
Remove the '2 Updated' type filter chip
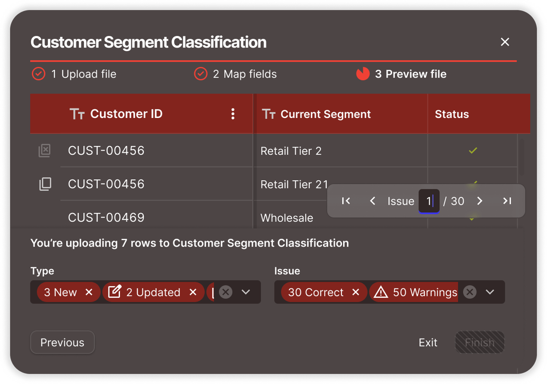[x=193, y=292]
